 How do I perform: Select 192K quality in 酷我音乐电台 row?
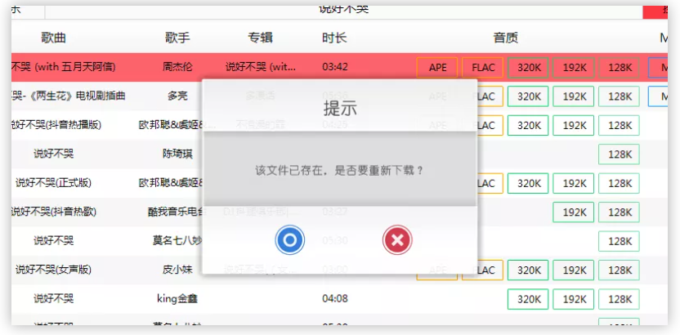(x=573, y=212)
